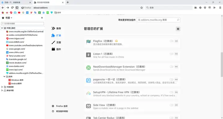This screenshot has width=223, height=119.
Task: Open www.bilibili.com bookmark in sidebar
Action: 15,42
